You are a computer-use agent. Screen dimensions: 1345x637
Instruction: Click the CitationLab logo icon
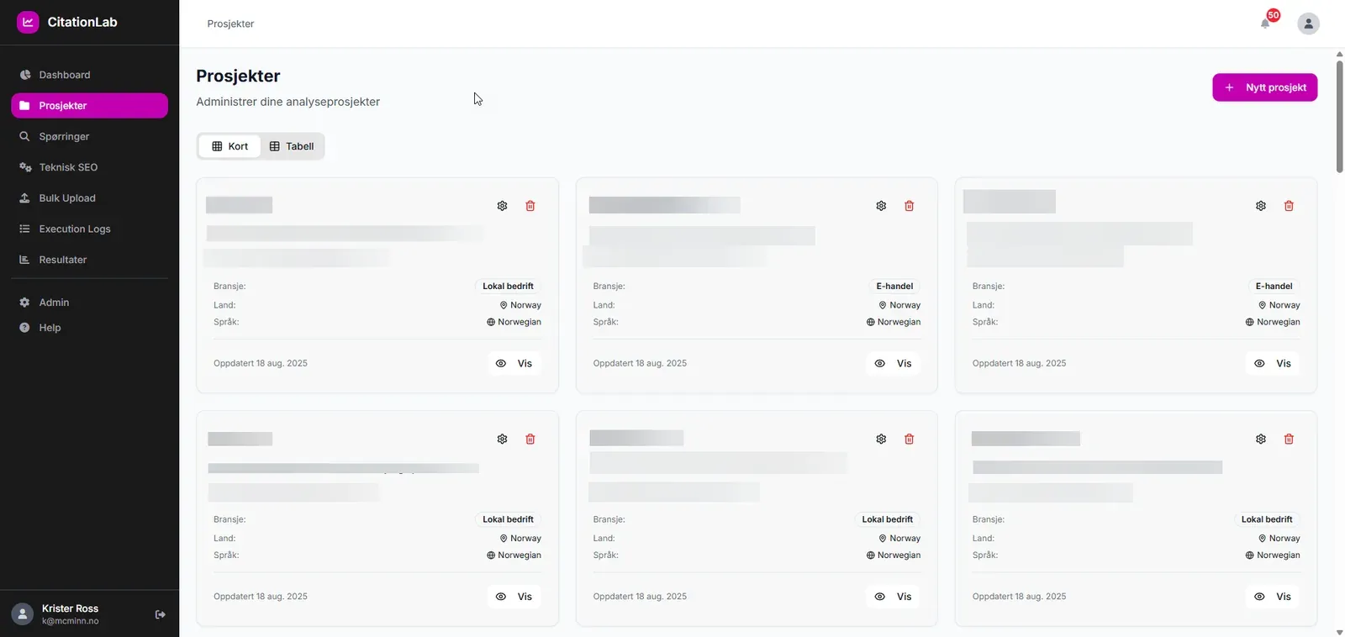tap(28, 23)
